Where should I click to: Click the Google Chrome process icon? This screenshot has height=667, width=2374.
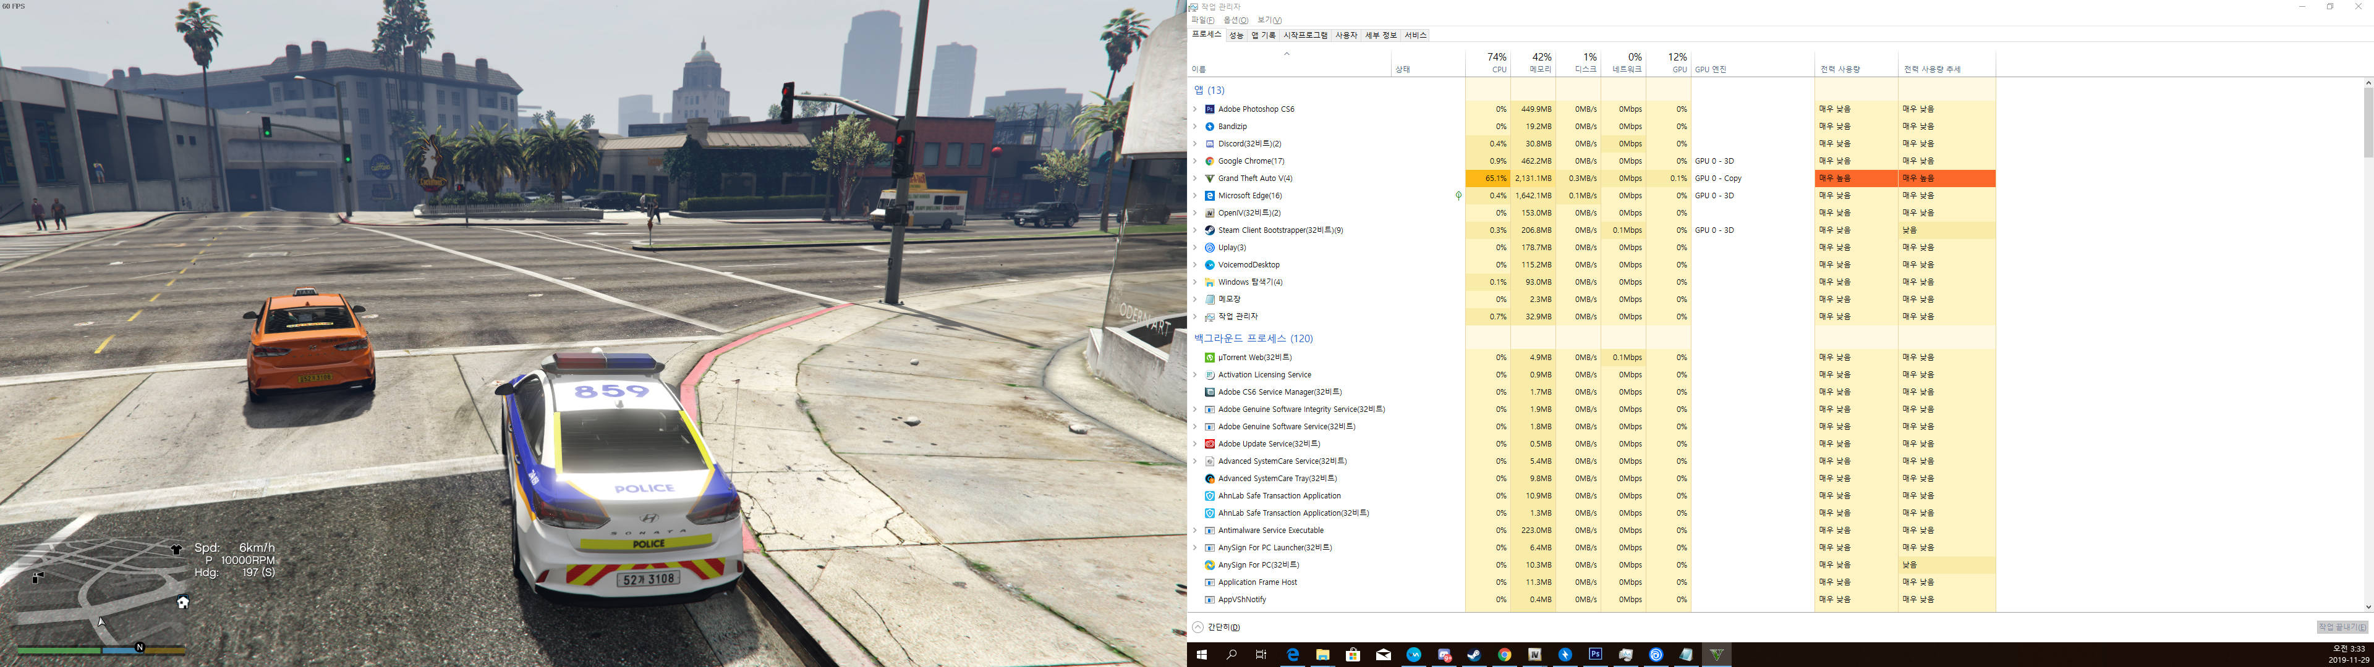point(1209,161)
